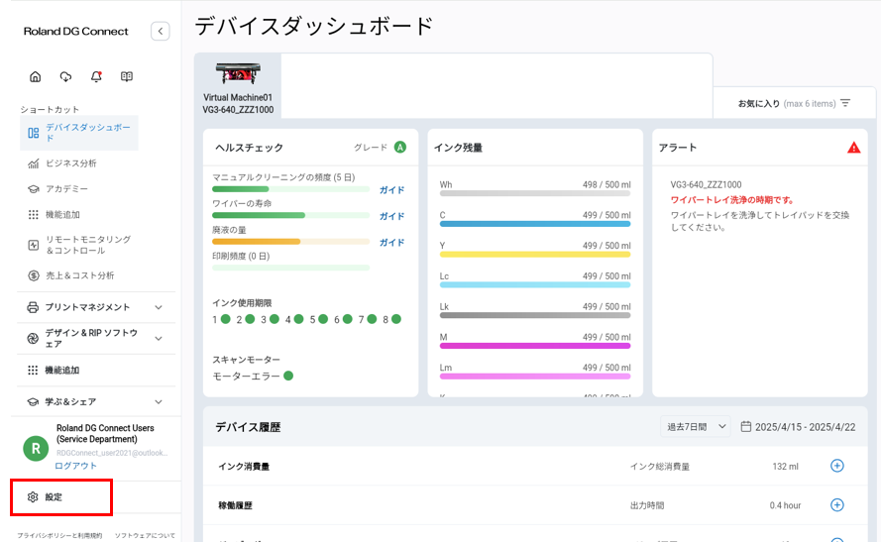Select ビジネス分析 in the sidebar

[70, 163]
